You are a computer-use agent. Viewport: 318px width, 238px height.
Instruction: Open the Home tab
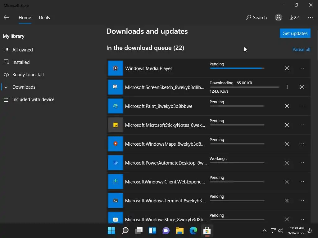pos(25,18)
